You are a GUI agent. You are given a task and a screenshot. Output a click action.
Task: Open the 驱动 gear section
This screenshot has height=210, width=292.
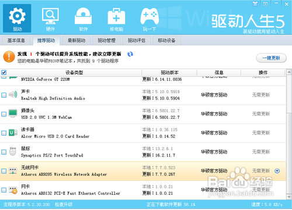coord(17,18)
